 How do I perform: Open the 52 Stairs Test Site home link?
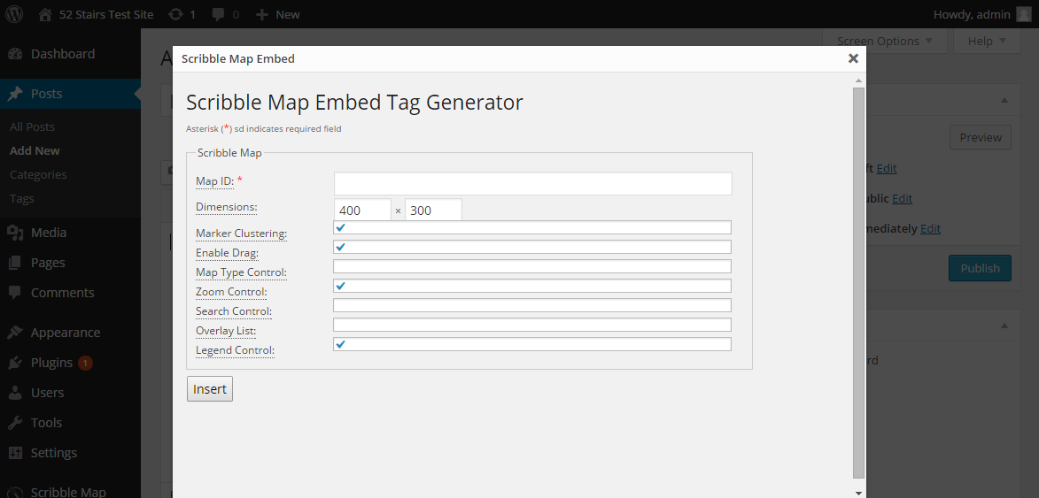pyautogui.click(x=96, y=14)
